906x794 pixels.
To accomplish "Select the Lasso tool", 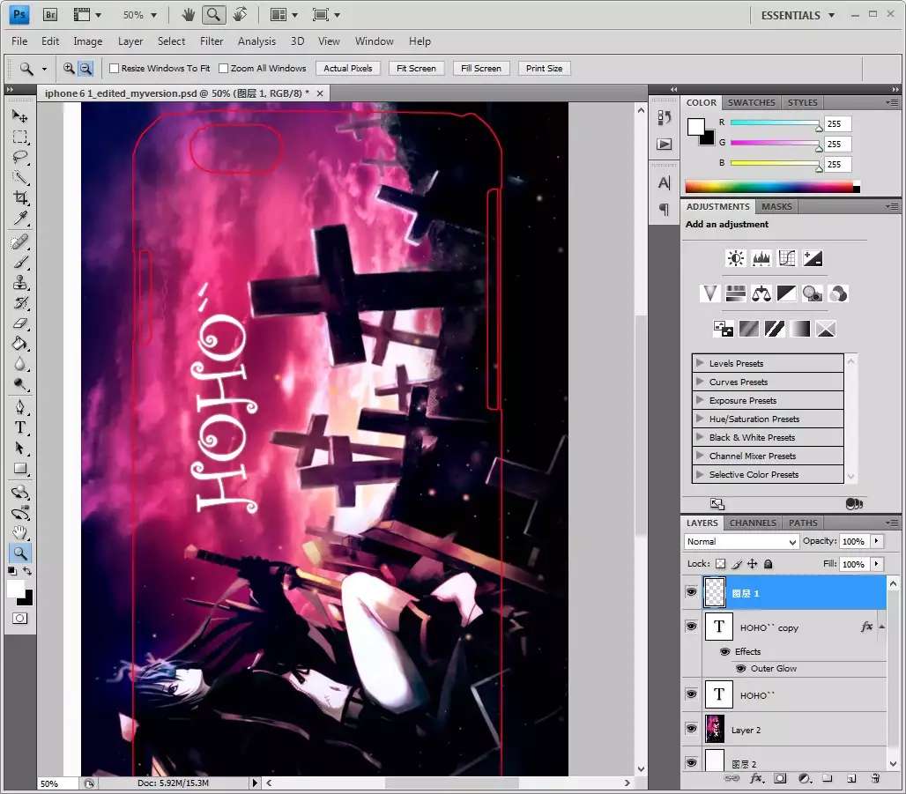I will 20,157.
